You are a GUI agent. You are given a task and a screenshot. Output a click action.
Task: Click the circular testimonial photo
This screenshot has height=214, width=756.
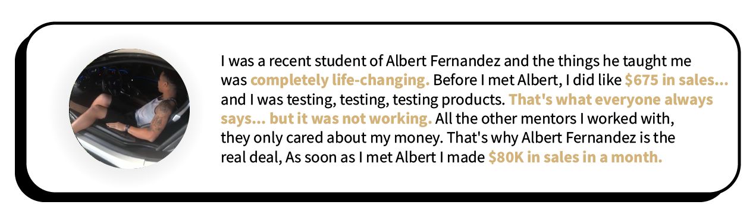pyautogui.click(x=129, y=109)
